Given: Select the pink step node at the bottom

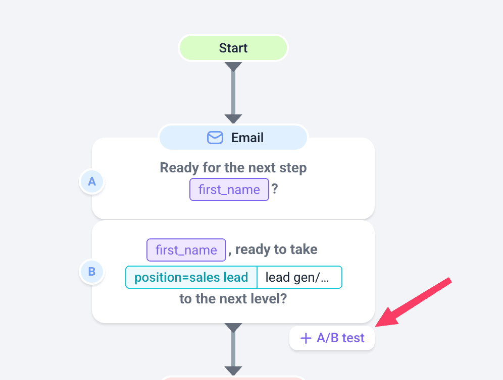Looking at the screenshot, I should pyautogui.click(x=233, y=378).
